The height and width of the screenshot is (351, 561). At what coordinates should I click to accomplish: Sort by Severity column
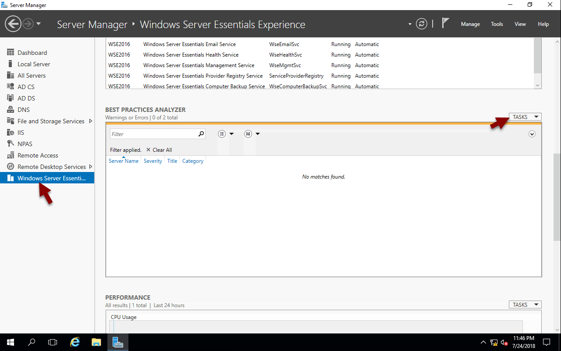tap(153, 161)
